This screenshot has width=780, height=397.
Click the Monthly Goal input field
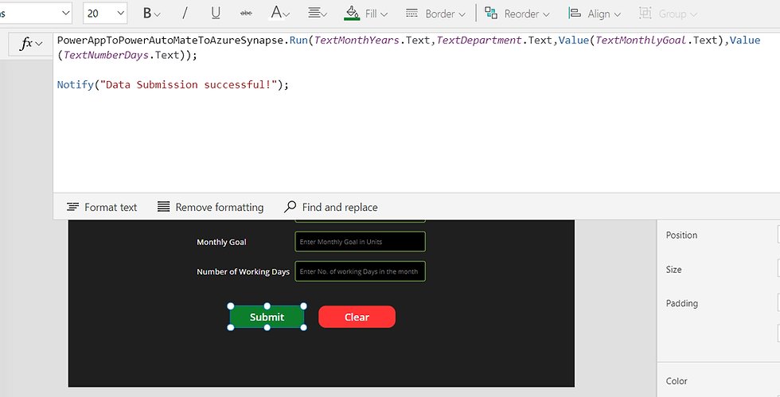tap(360, 242)
